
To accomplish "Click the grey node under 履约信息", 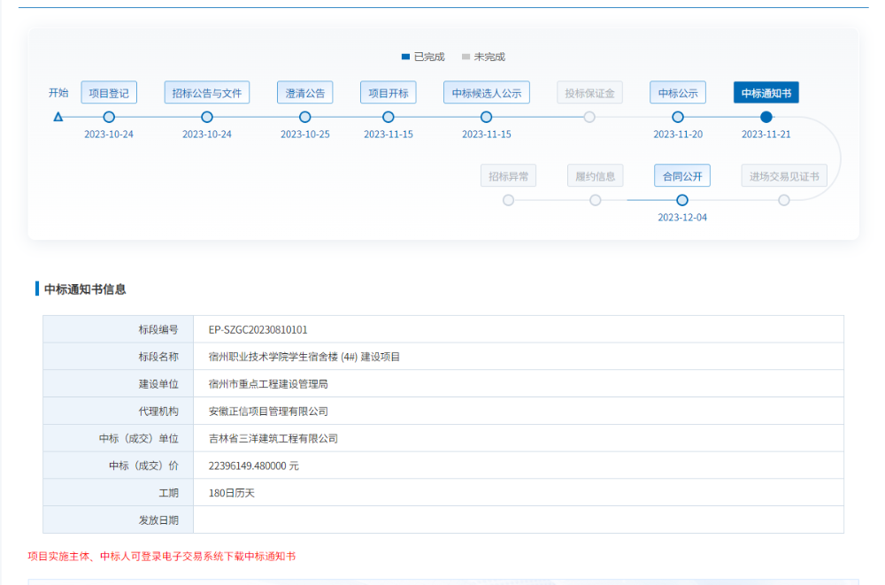I will click(x=596, y=200).
